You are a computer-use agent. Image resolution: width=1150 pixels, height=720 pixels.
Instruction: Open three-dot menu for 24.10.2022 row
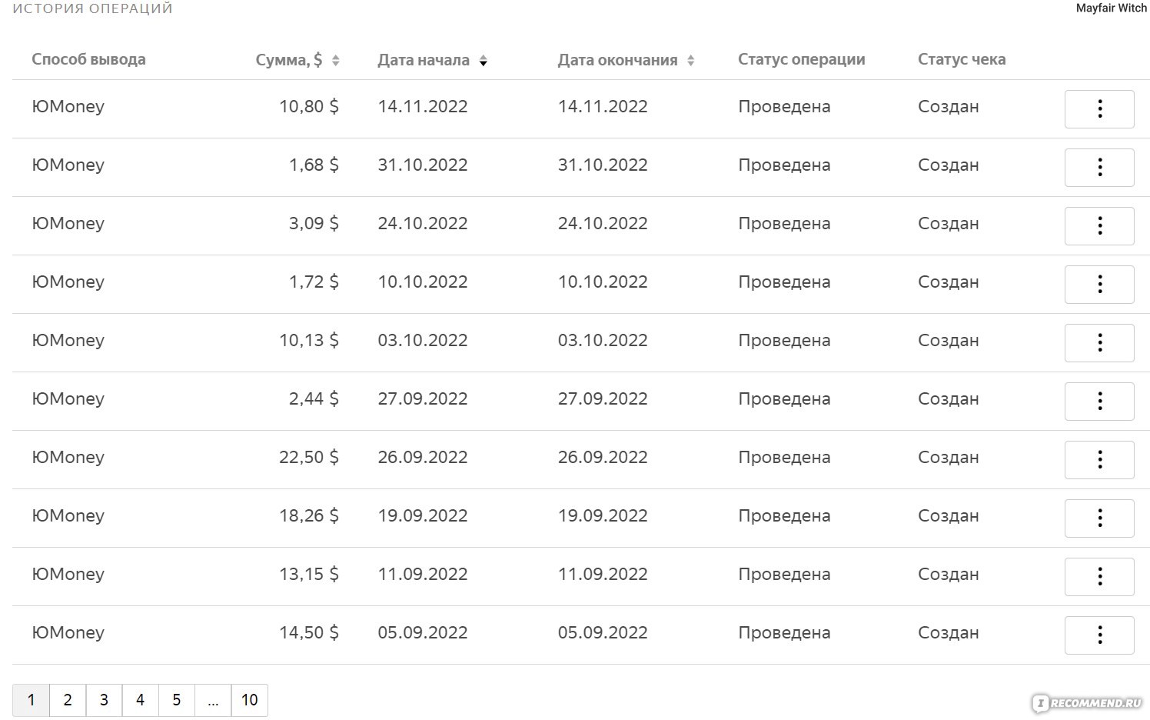point(1099,225)
